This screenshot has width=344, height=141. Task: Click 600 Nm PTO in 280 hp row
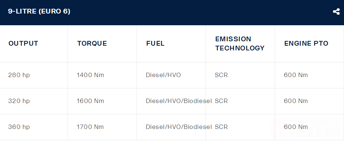(x=296, y=75)
